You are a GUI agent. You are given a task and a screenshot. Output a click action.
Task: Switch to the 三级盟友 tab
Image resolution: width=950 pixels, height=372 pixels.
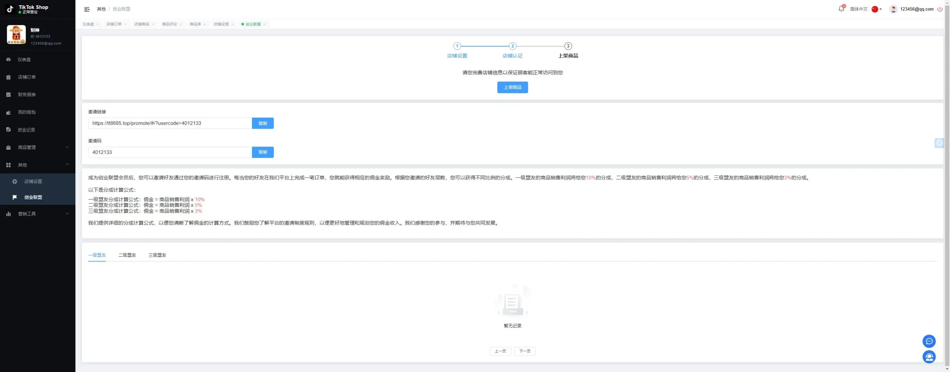click(157, 255)
